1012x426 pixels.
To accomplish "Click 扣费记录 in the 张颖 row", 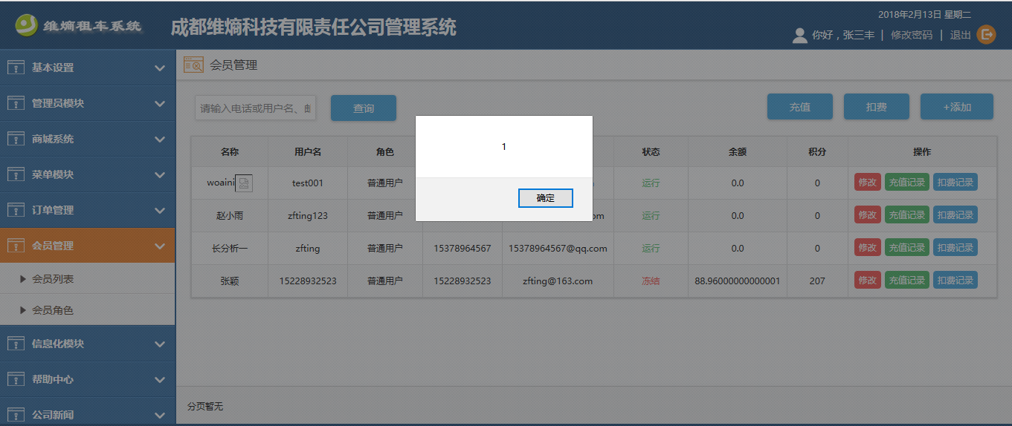I will click(955, 280).
